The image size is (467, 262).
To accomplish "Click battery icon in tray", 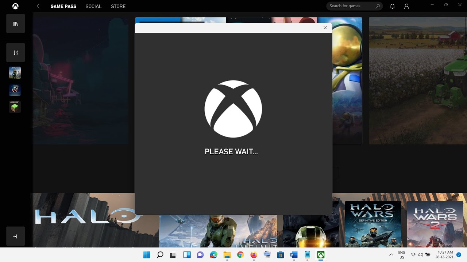I will click(x=428, y=255).
